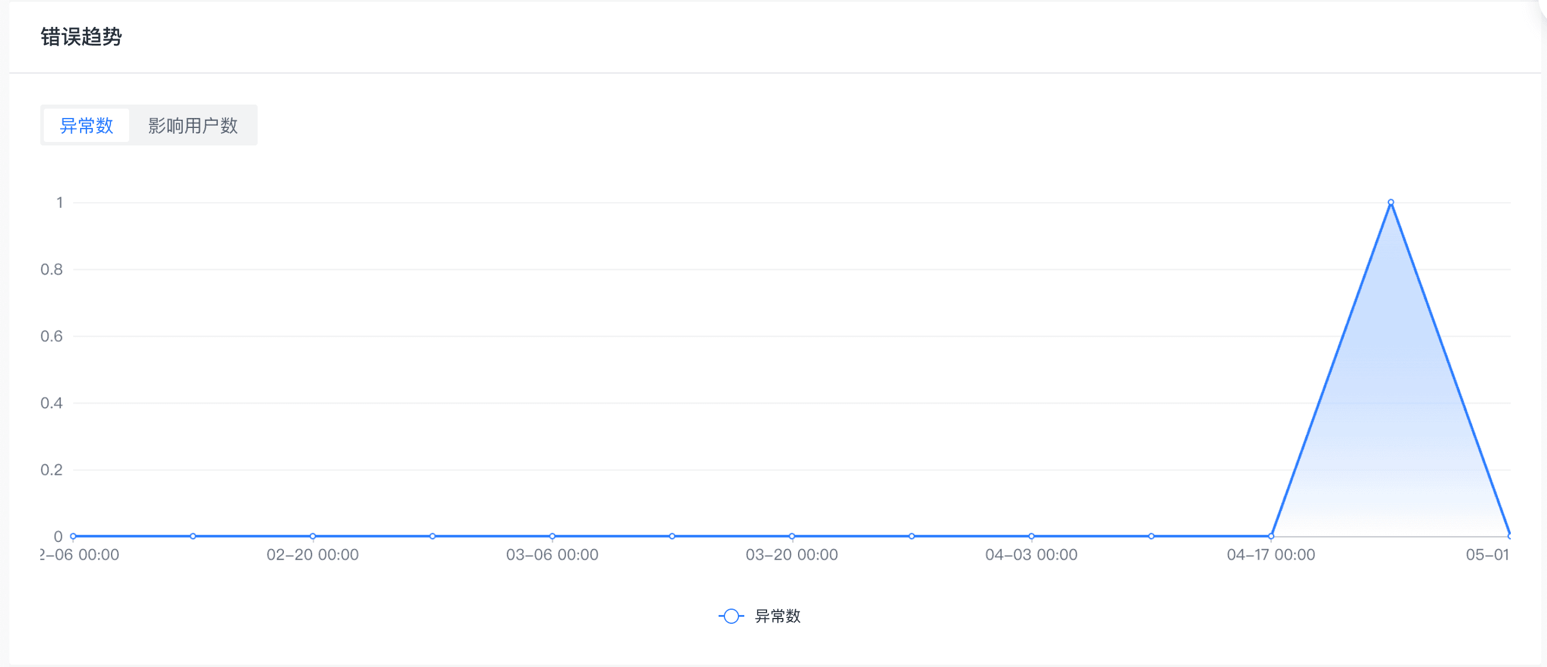Click data point between 02-06 and 02-20
This screenshot has height=667, width=1547.
[193, 536]
